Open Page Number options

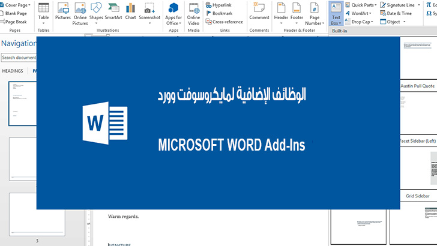pos(315,14)
